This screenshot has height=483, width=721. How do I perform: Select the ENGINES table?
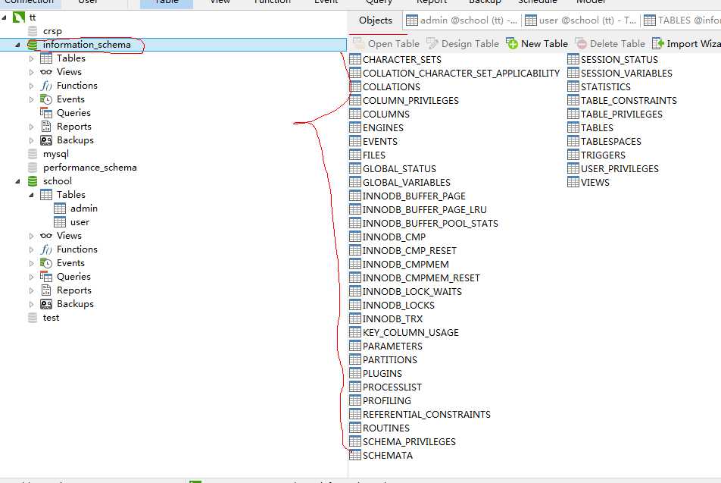(376, 127)
